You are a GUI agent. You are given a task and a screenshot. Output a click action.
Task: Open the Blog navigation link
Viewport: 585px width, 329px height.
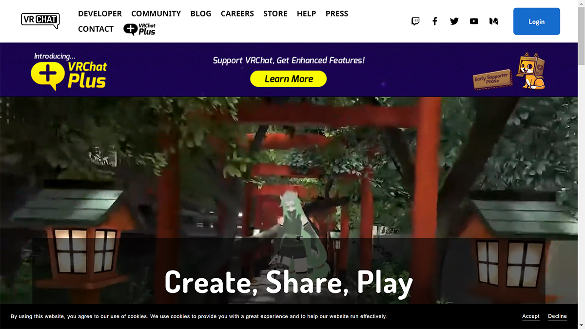tap(201, 14)
